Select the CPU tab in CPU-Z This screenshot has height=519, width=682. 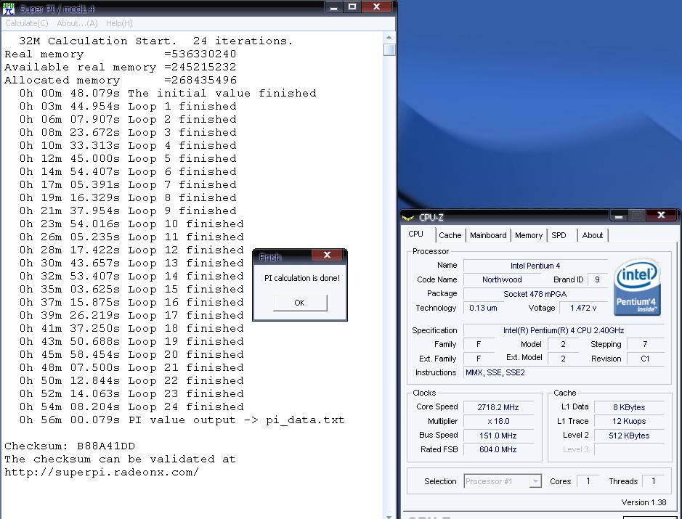(x=416, y=234)
